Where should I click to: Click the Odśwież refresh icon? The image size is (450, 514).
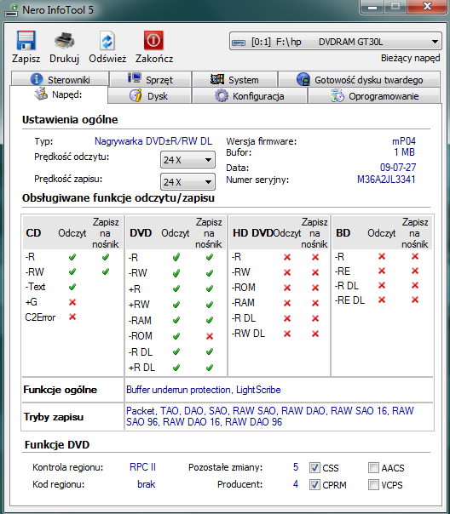[x=107, y=42]
